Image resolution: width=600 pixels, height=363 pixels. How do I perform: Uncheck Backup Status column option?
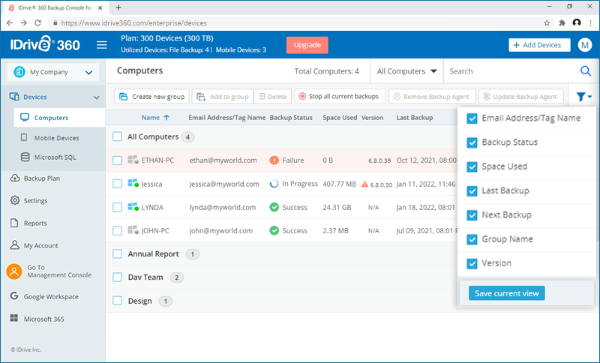click(472, 142)
